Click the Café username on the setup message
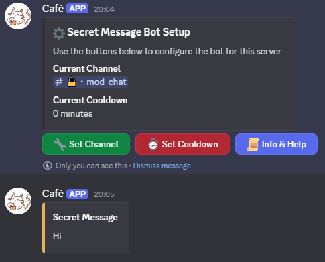 [x=53, y=9]
